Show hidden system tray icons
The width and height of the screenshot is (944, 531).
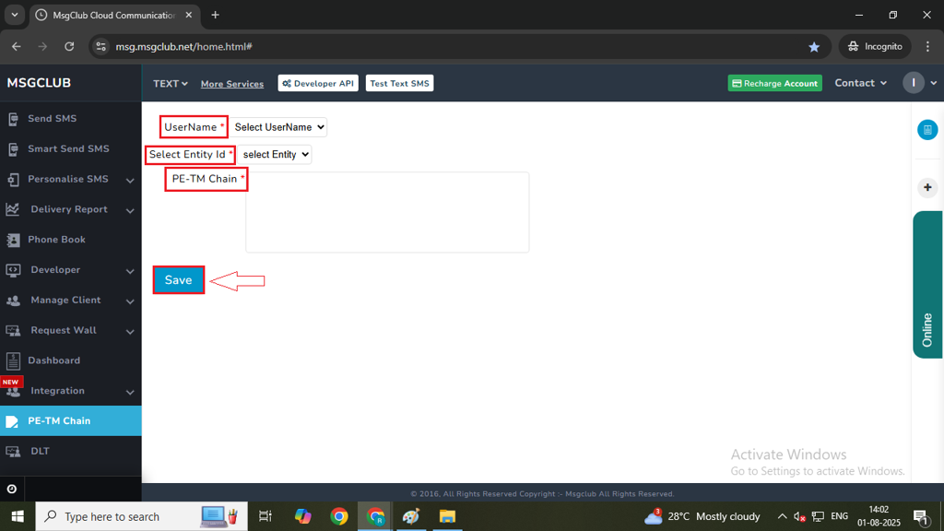point(782,516)
